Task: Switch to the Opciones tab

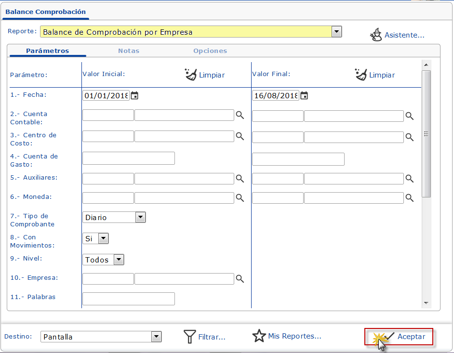Action: coord(210,51)
